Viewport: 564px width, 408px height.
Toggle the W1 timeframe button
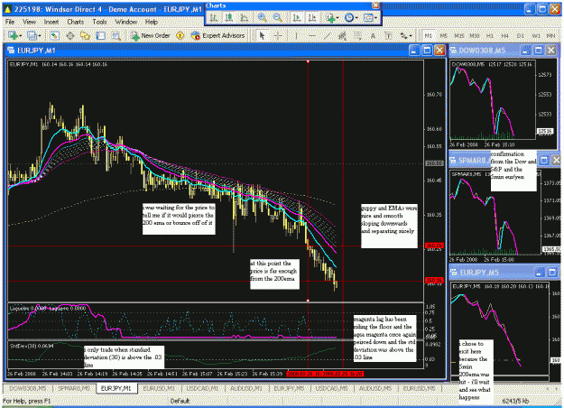(536, 35)
